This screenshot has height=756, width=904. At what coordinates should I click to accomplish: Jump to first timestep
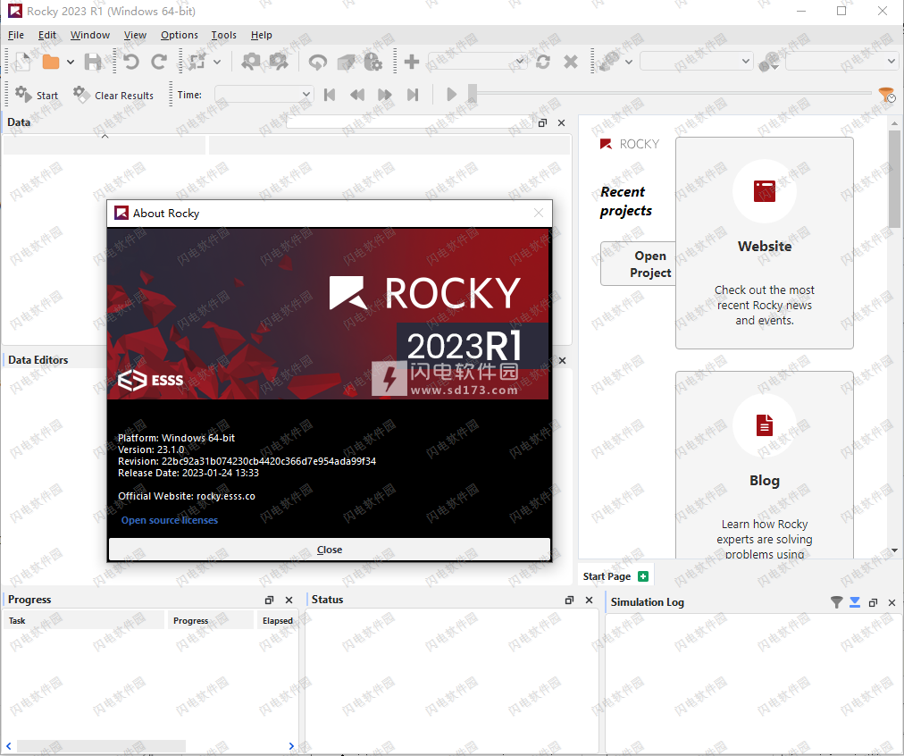pyautogui.click(x=330, y=95)
